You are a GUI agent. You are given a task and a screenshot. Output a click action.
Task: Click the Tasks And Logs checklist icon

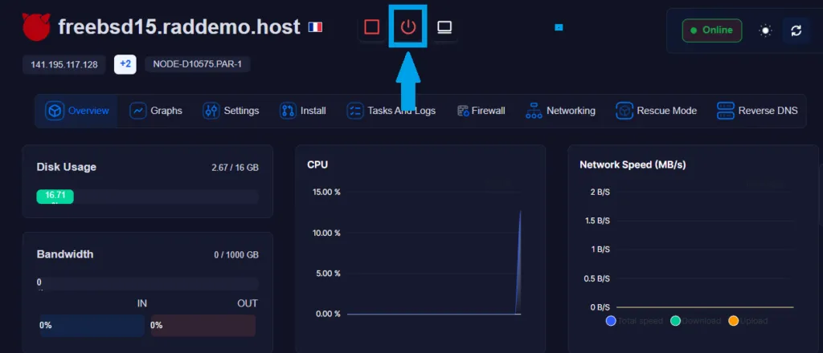click(x=355, y=111)
